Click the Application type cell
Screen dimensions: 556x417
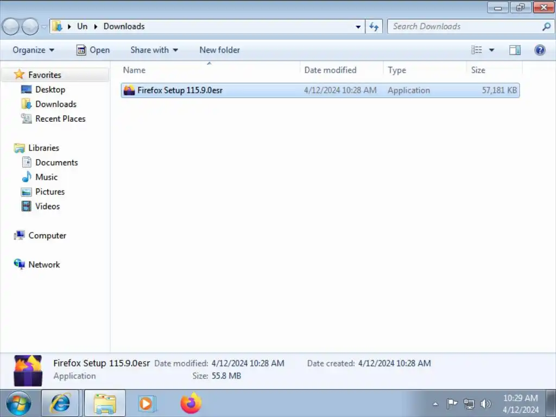(x=408, y=91)
